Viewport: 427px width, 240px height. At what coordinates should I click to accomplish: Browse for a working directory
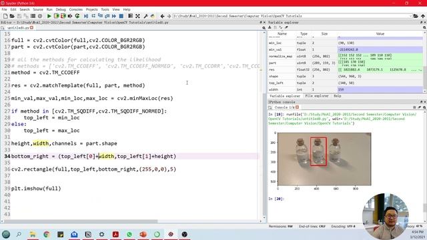pos(416,16)
